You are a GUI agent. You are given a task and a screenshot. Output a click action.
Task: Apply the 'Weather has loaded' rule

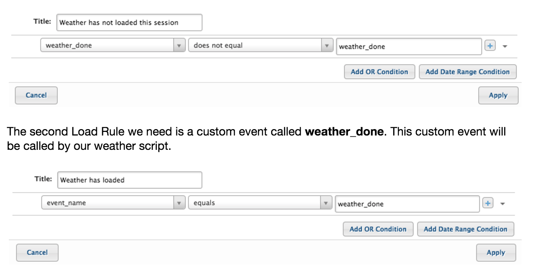click(496, 252)
